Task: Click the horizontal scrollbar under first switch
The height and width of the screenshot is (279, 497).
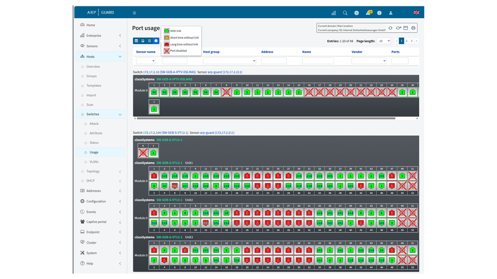Action: pos(266,118)
